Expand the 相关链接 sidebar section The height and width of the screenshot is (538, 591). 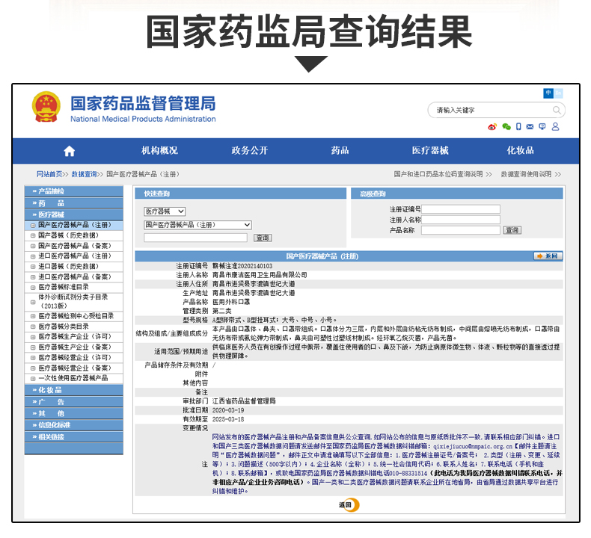pos(74,436)
